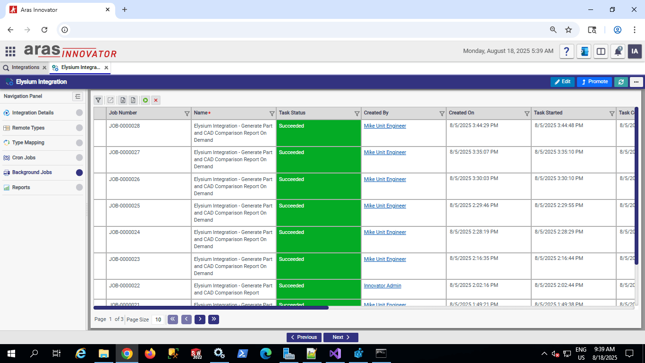Click the red X delete icon
The width and height of the screenshot is (645, 363).
click(156, 100)
